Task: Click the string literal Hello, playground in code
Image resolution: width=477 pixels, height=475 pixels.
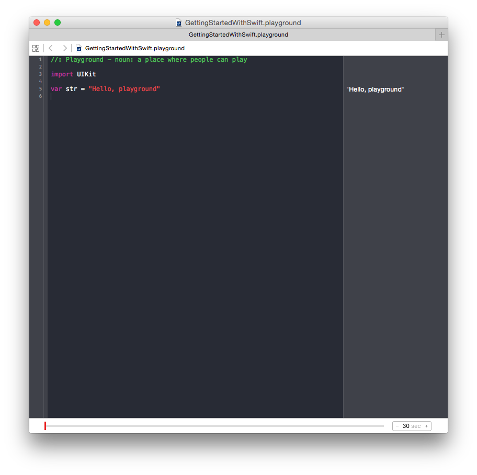Action: coord(123,89)
